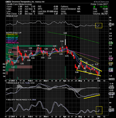Viewport: 116px width, 118px height.
Task: Click the Yield N/A value
Action: (x=79, y=12)
